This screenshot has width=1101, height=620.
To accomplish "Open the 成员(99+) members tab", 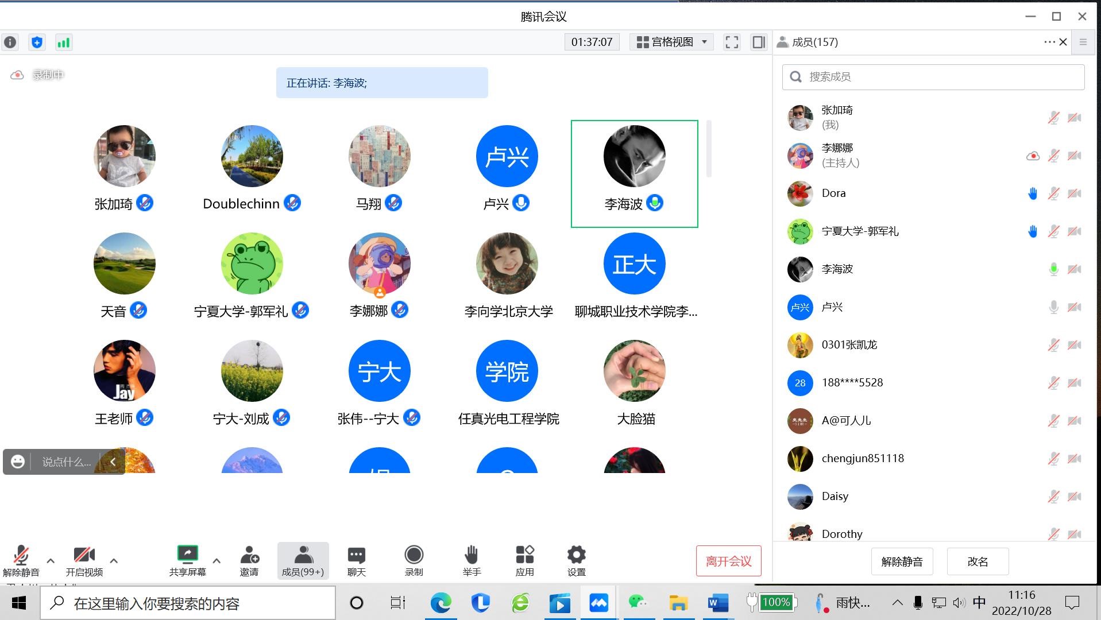I will point(303,560).
